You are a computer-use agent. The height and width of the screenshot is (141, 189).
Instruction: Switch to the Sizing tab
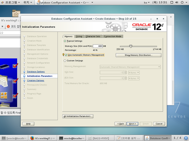coord(79,36)
